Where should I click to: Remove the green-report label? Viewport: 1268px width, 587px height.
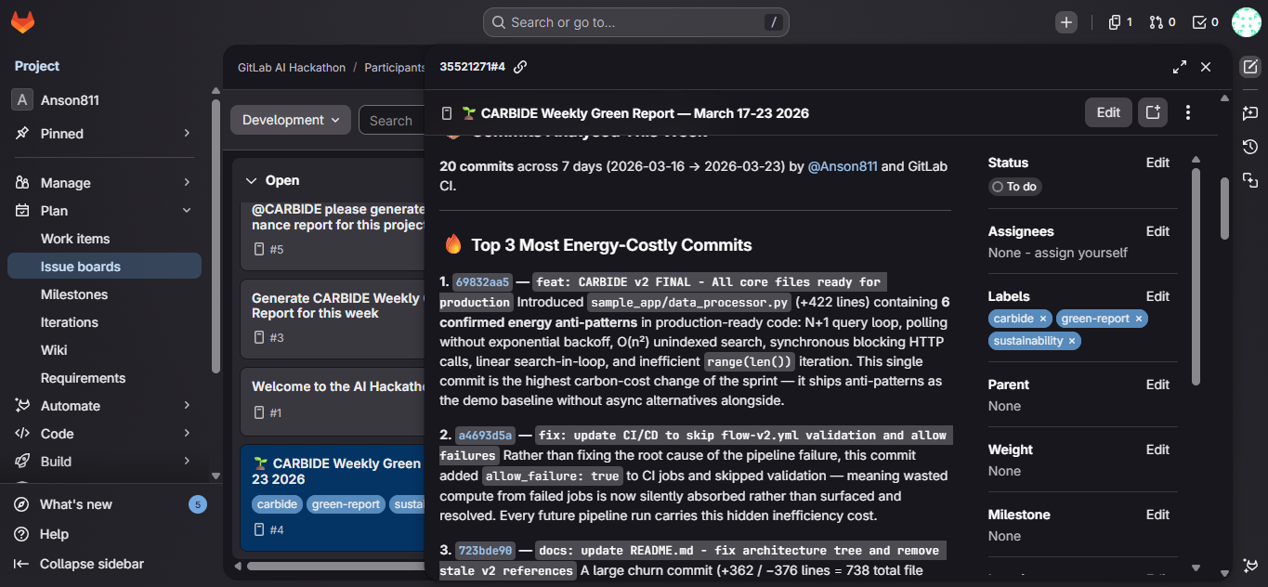[1139, 319]
